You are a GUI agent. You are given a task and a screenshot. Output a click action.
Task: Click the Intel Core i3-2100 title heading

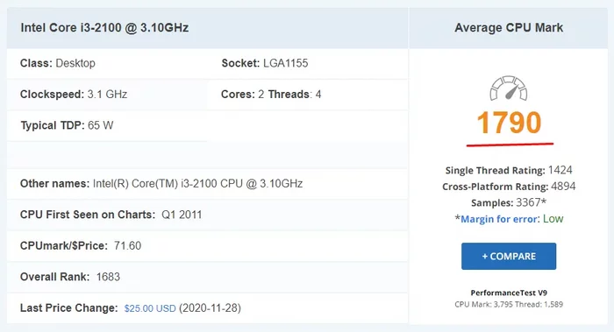(104, 28)
